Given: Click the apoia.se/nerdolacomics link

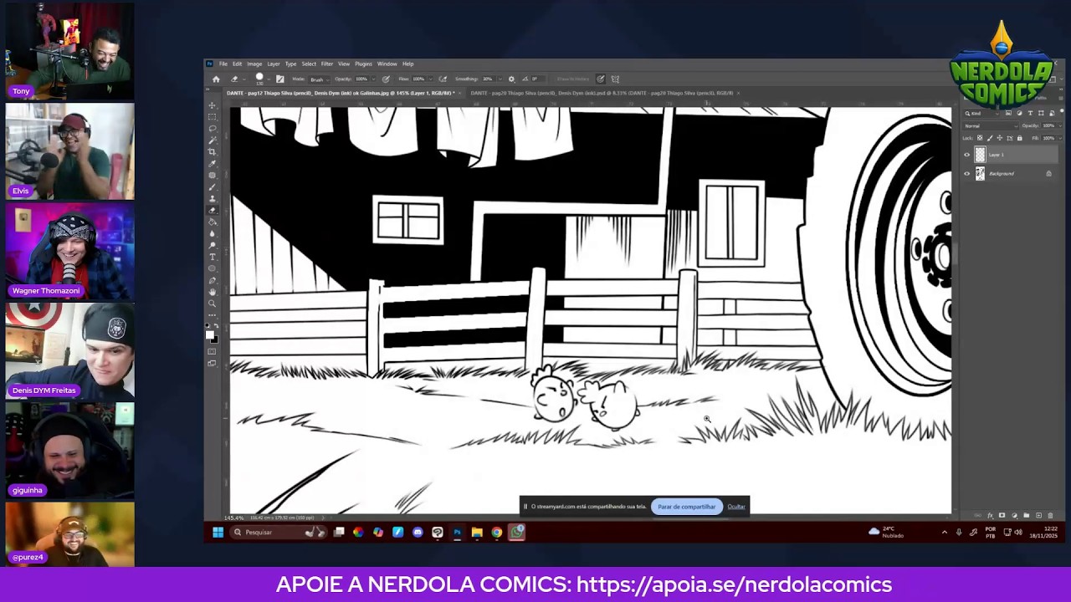Looking at the screenshot, I should [735, 584].
